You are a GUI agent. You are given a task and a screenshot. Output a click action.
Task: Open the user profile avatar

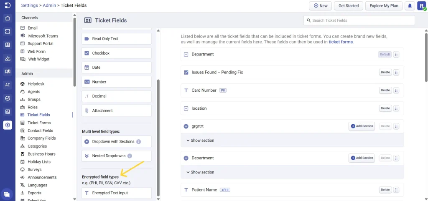[421, 6]
